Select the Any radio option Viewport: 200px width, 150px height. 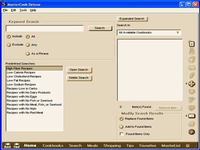[28, 45]
